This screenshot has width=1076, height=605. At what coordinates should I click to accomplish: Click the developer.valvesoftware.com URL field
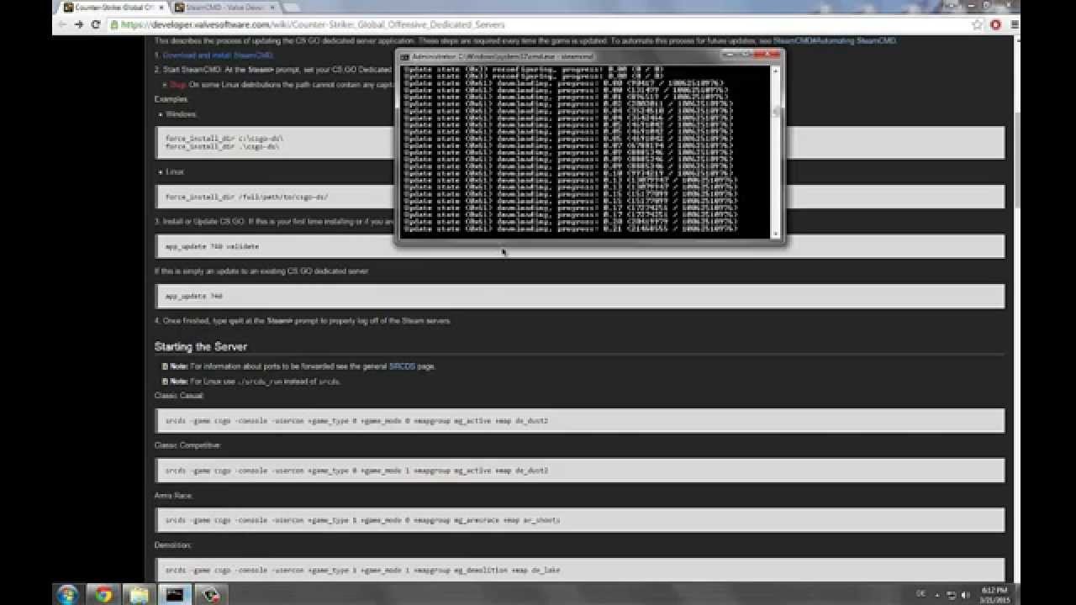(538, 24)
